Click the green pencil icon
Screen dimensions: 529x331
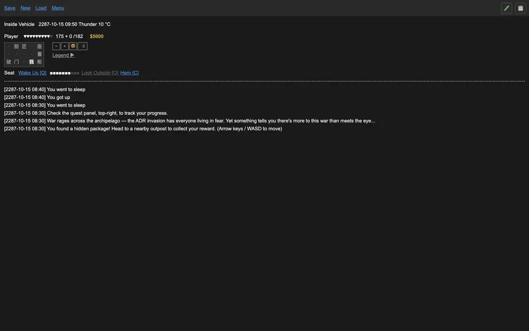506,9
